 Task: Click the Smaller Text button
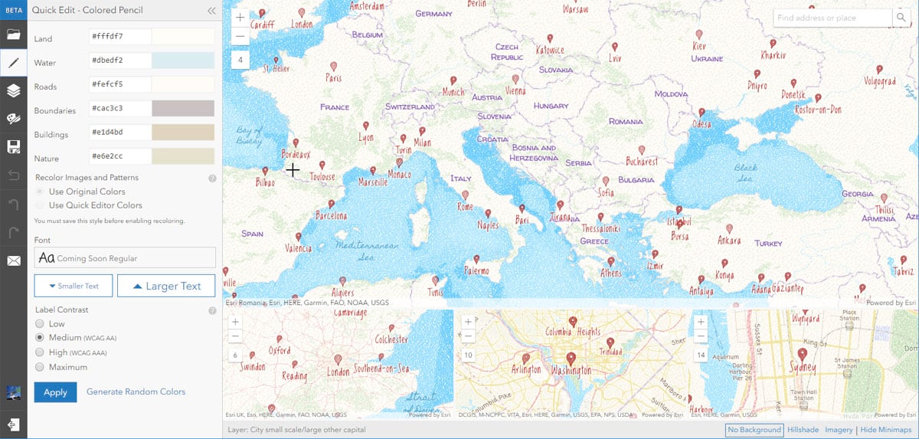(x=74, y=286)
